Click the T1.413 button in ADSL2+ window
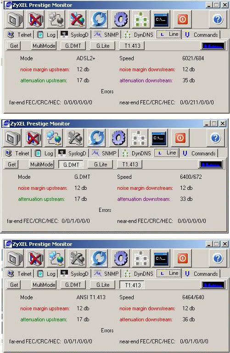 coord(132,46)
